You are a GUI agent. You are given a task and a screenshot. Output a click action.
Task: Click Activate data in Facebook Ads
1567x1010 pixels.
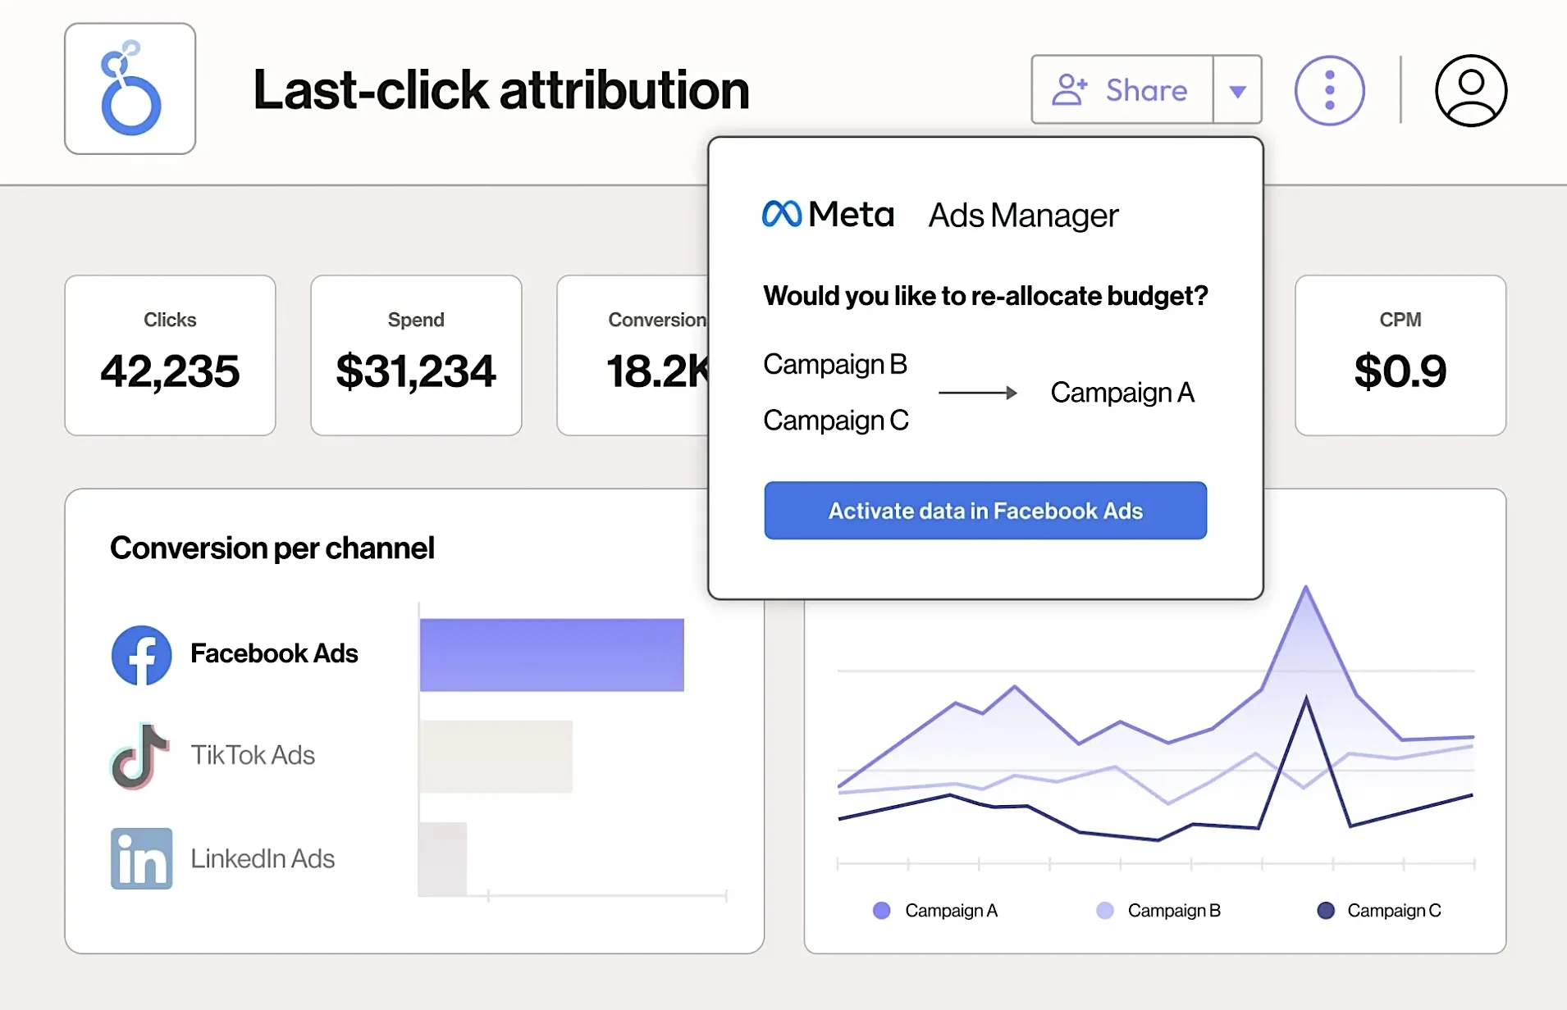(x=985, y=511)
